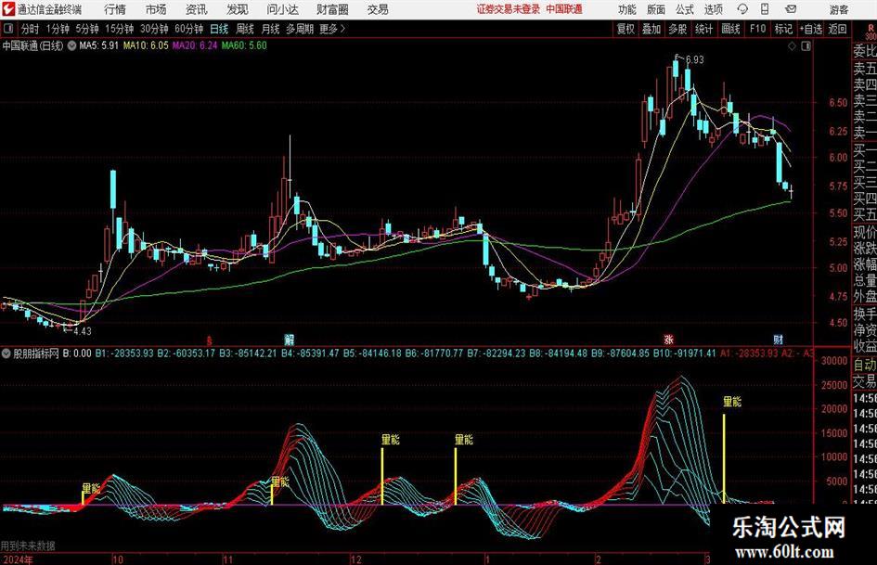
Task: Click the diamond icon at chart top-right
Action: [792, 46]
